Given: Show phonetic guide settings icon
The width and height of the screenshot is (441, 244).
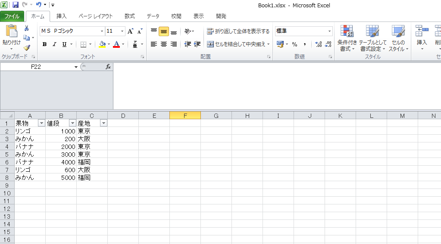Looking at the screenshot, I should 135,44.
